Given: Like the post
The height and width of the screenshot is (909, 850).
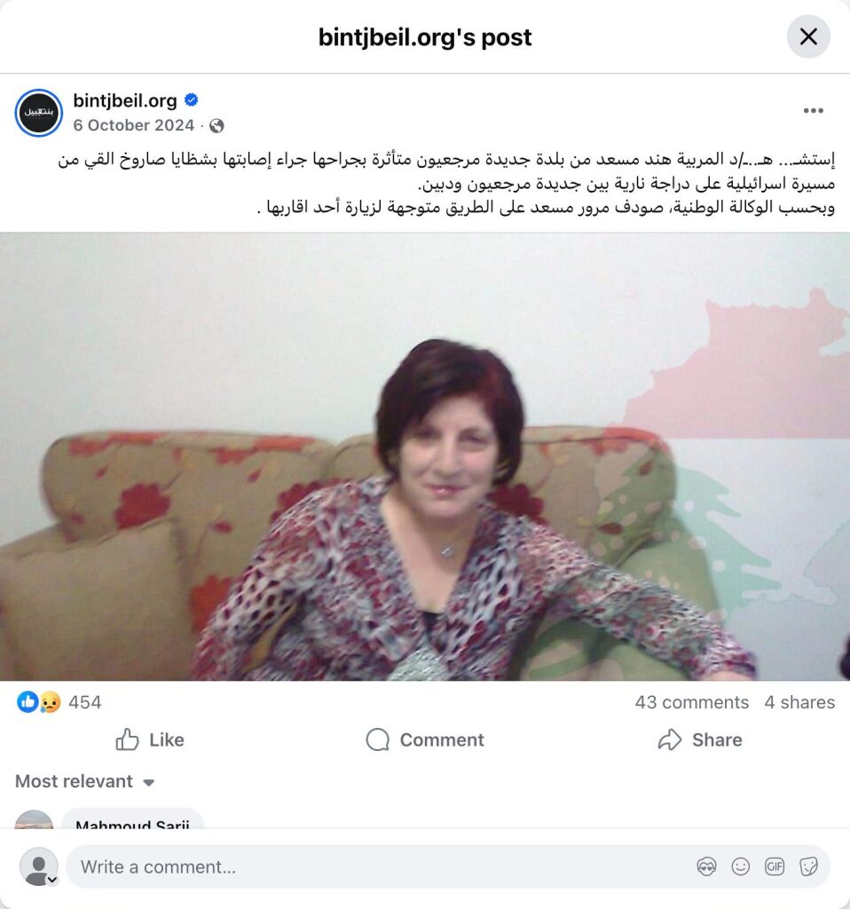Looking at the screenshot, I should (149, 739).
